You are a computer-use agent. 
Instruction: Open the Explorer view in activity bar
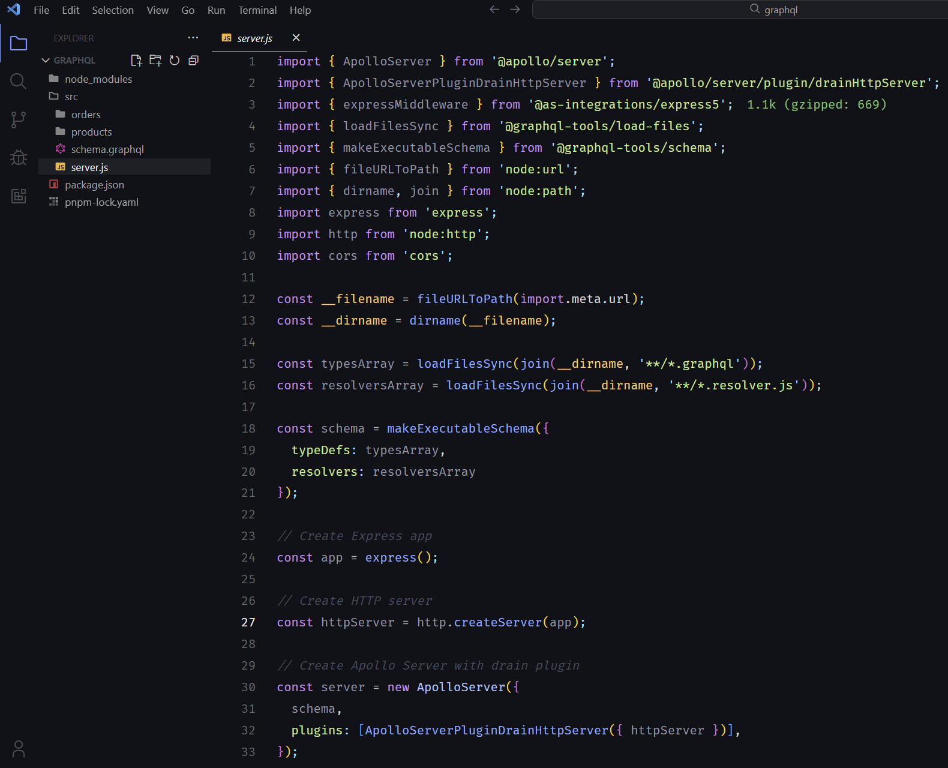coord(19,44)
